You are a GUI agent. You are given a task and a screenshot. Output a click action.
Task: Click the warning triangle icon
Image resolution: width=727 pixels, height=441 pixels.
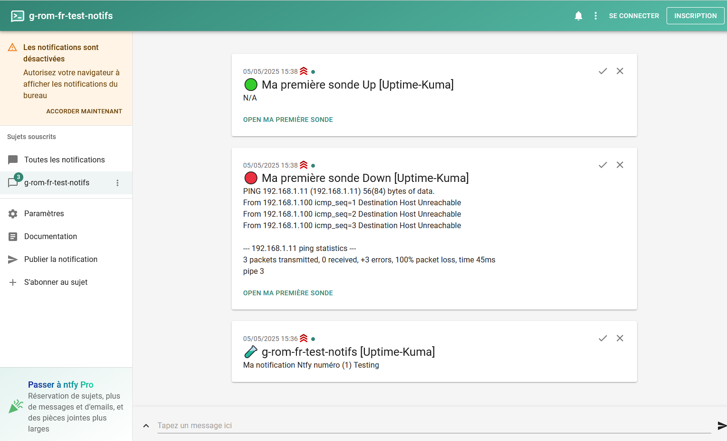(13, 48)
